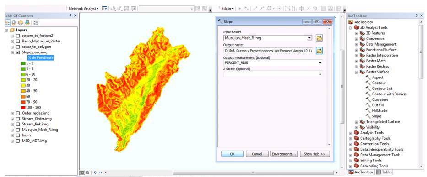Select the Hillshade tool in ArcToolbox
Screen dimensions: 427x177
(379, 110)
